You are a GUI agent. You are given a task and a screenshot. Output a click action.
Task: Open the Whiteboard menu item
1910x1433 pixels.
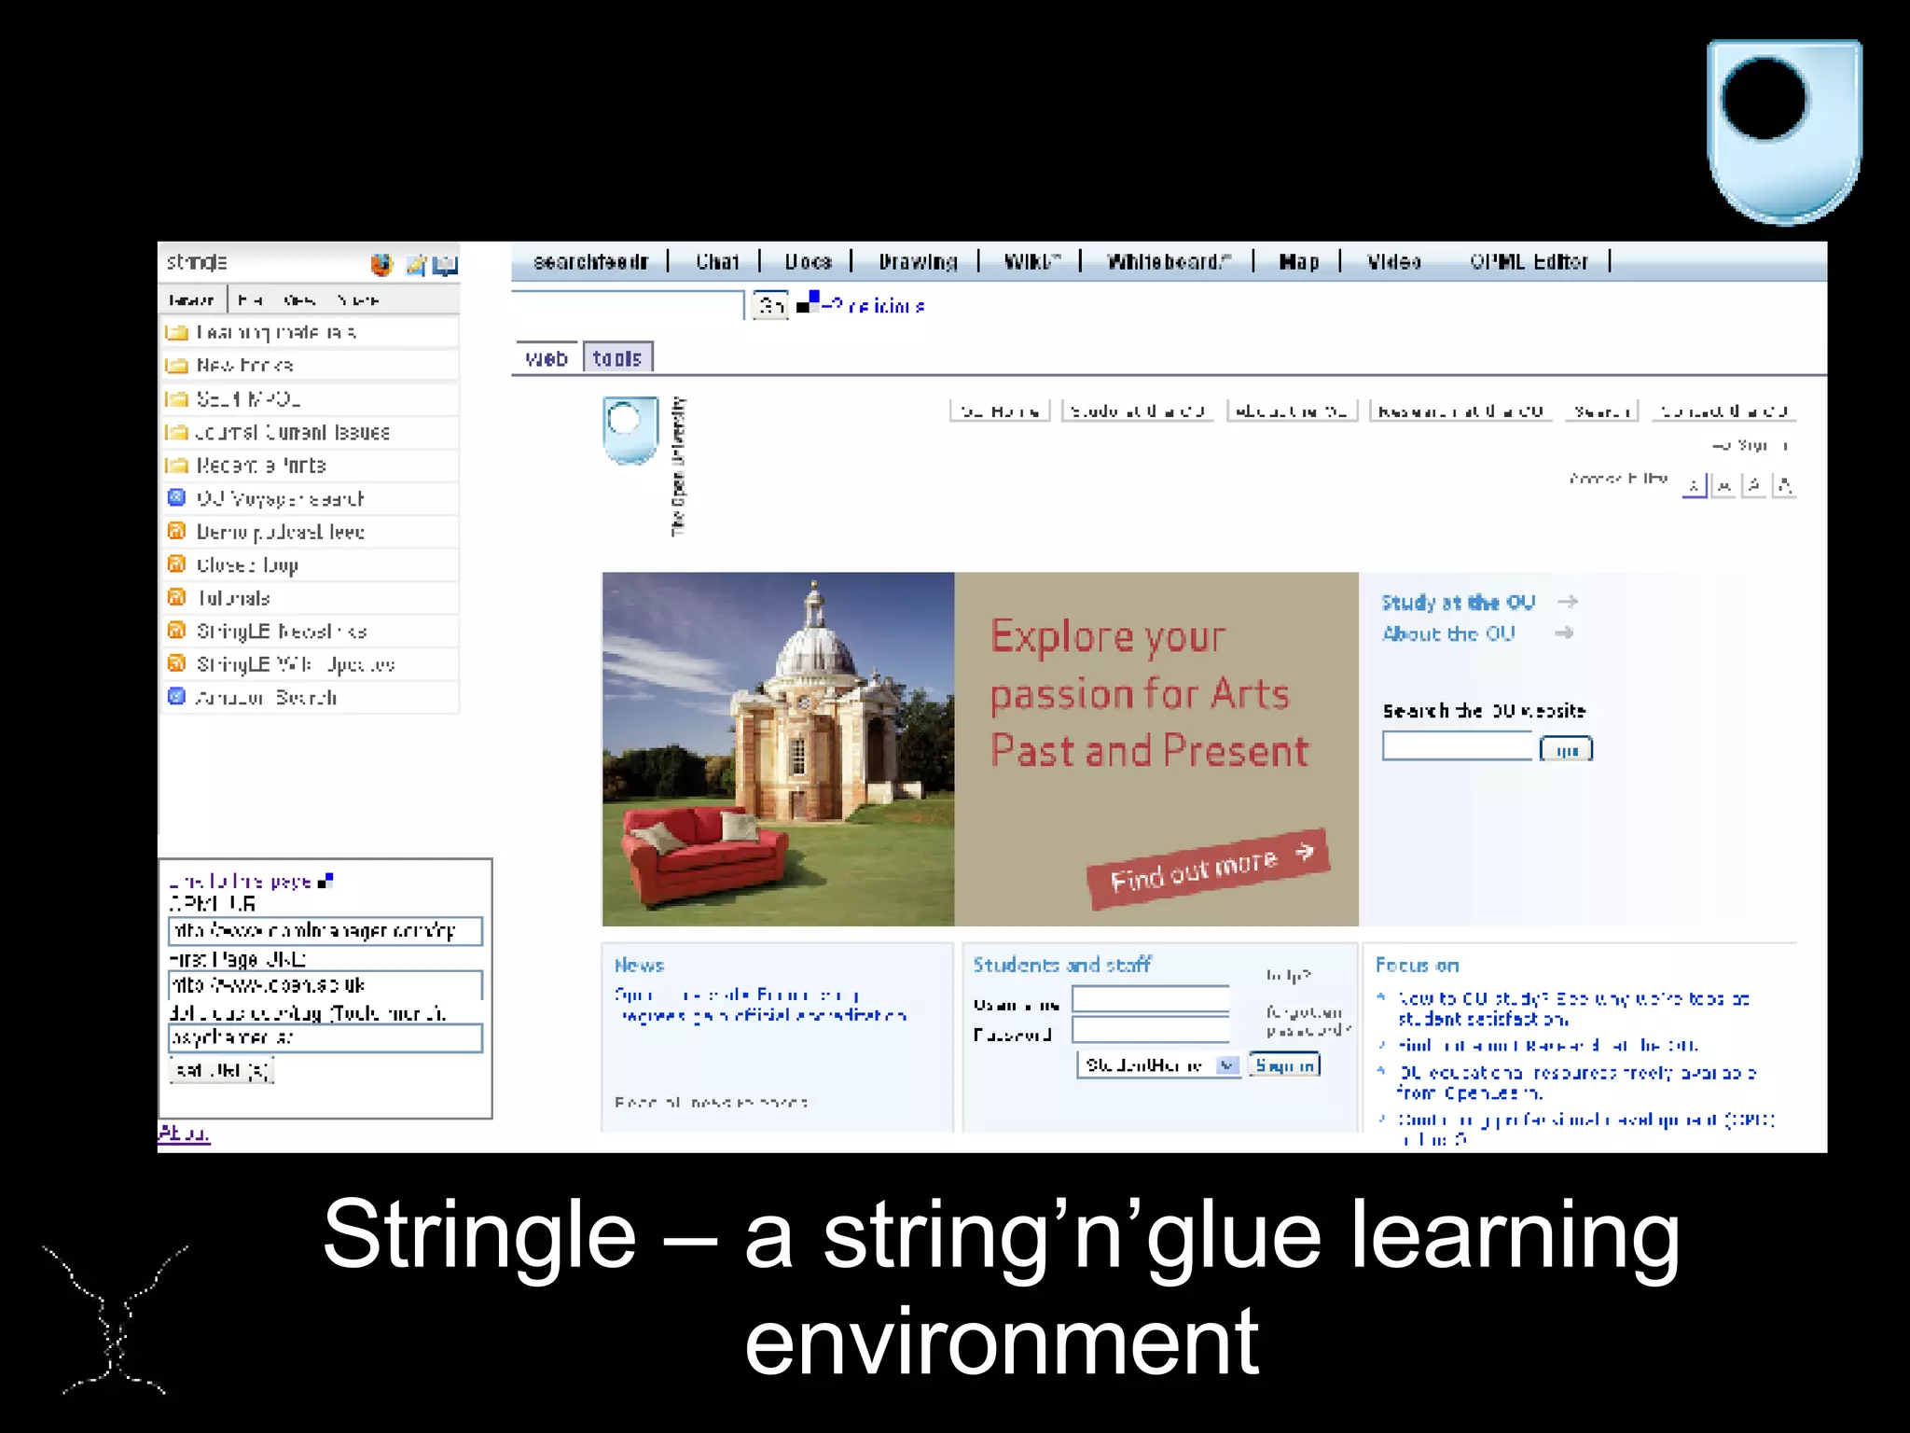pyautogui.click(x=1169, y=262)
